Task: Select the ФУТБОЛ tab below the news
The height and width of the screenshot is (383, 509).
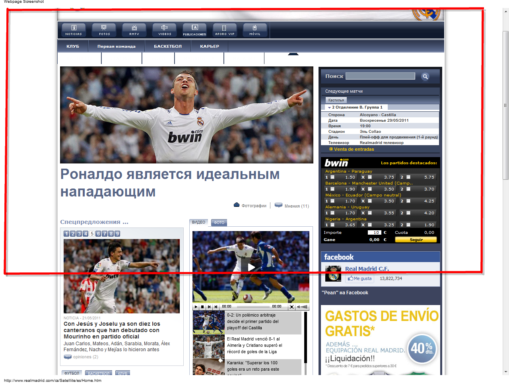Action: point(72,373)
